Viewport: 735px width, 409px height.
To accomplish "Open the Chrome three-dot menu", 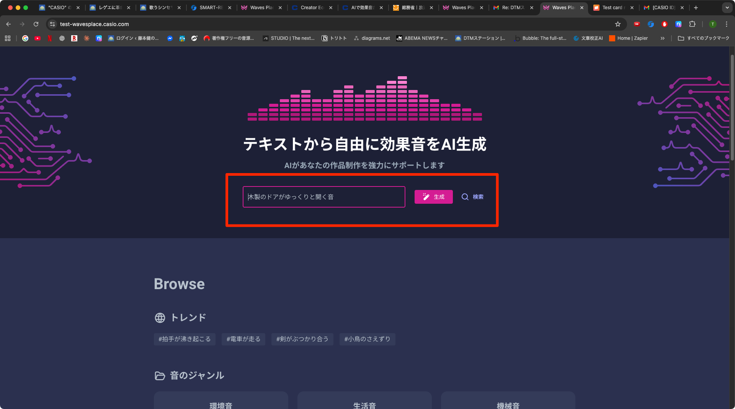I will point(726,24).
